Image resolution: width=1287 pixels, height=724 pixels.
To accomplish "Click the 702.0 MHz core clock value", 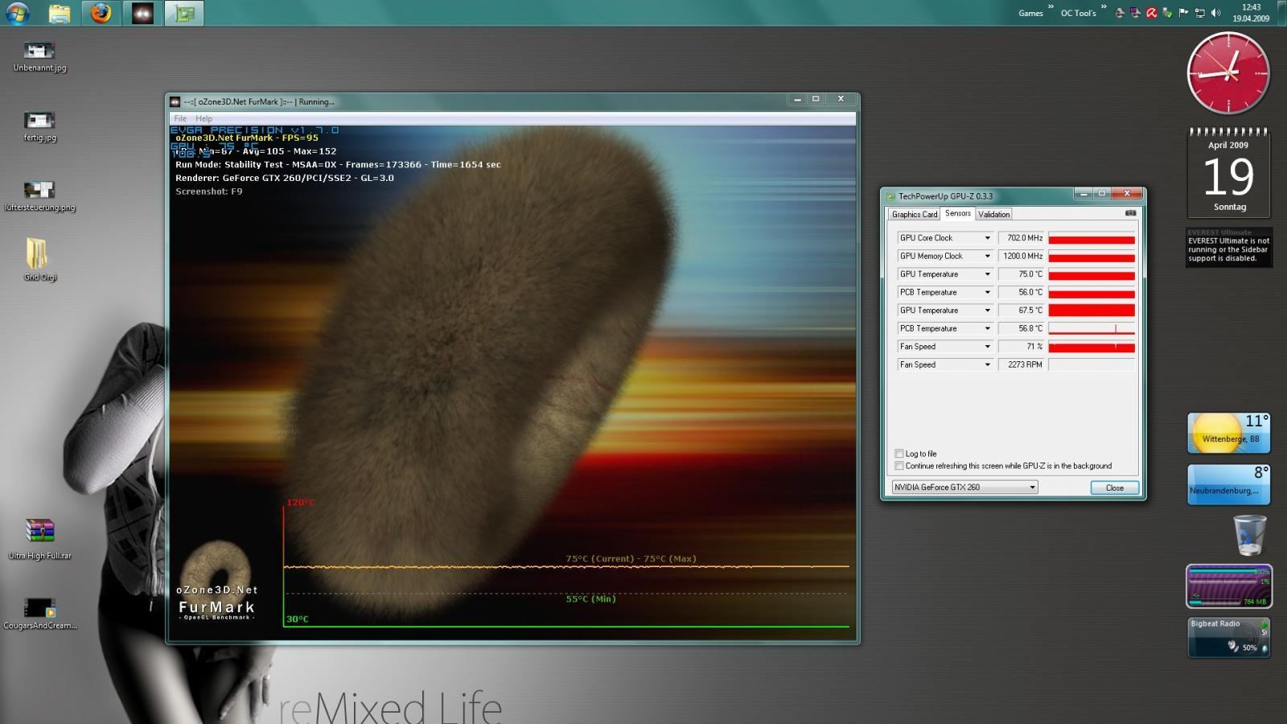I will [1021, 238].
